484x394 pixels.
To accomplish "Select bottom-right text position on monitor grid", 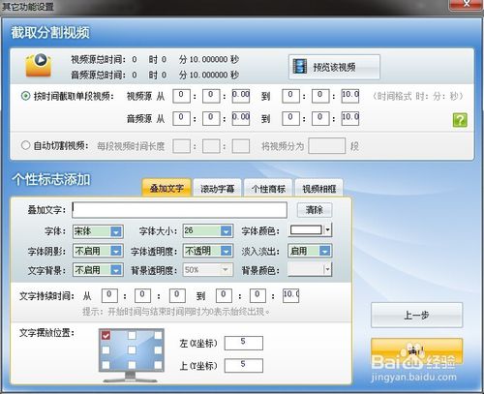I will click(x=158, y=365).
